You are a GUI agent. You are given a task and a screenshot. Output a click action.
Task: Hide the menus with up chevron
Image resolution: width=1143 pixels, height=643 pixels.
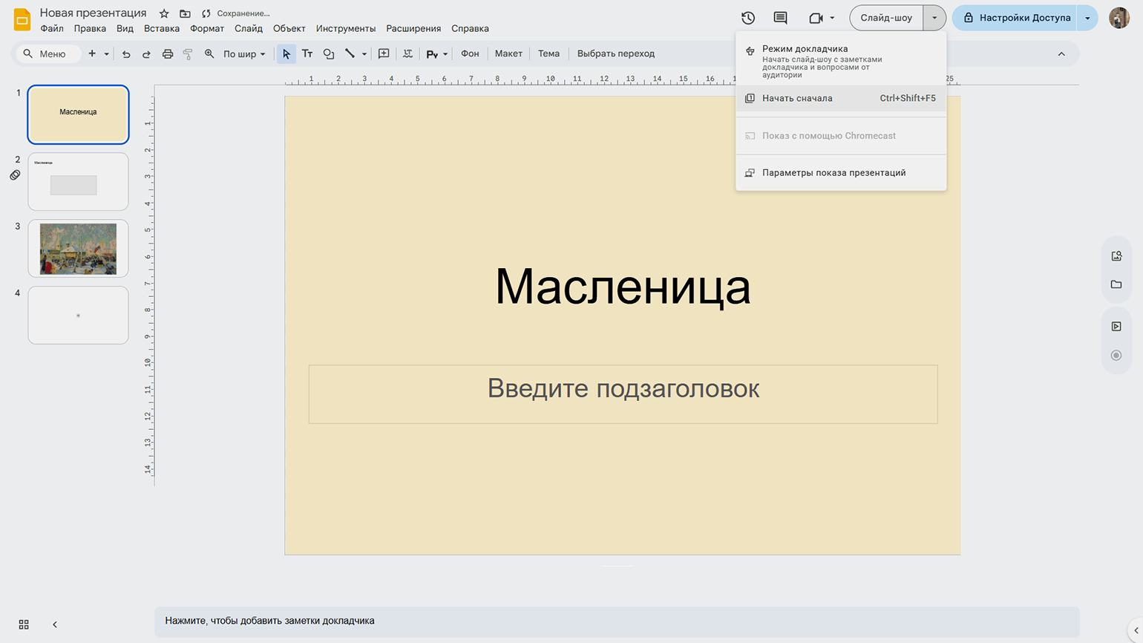1061,53
